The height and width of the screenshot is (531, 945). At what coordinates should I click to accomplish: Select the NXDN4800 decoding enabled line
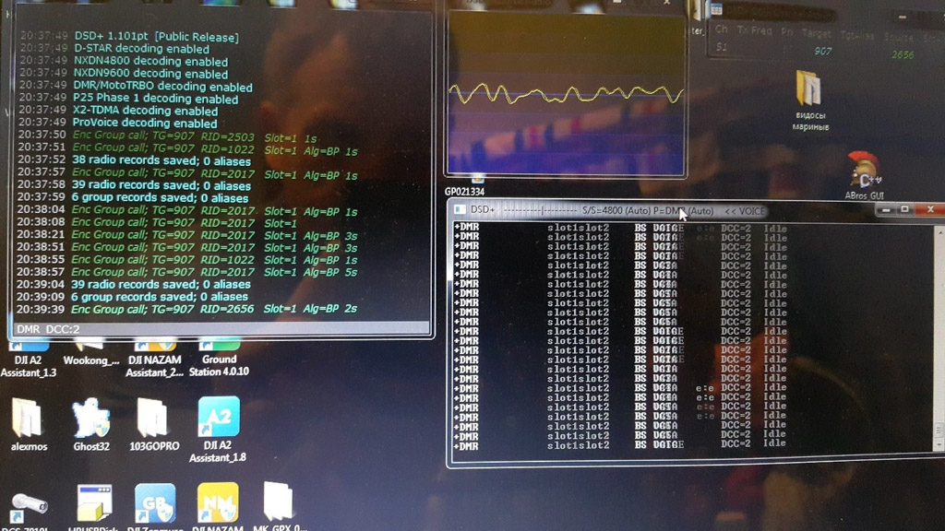click(124, 62)
